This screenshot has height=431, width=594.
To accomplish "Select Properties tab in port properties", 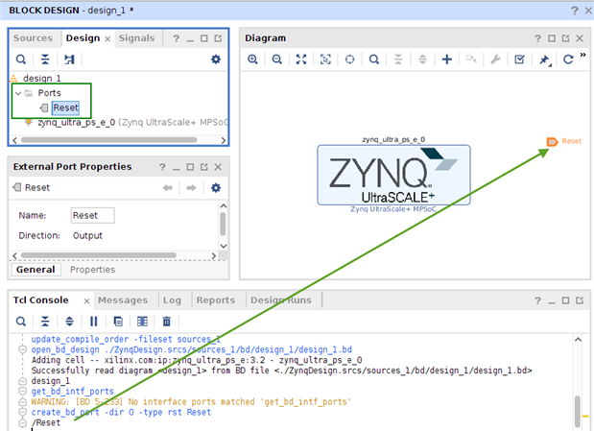I will click(92, 270).
